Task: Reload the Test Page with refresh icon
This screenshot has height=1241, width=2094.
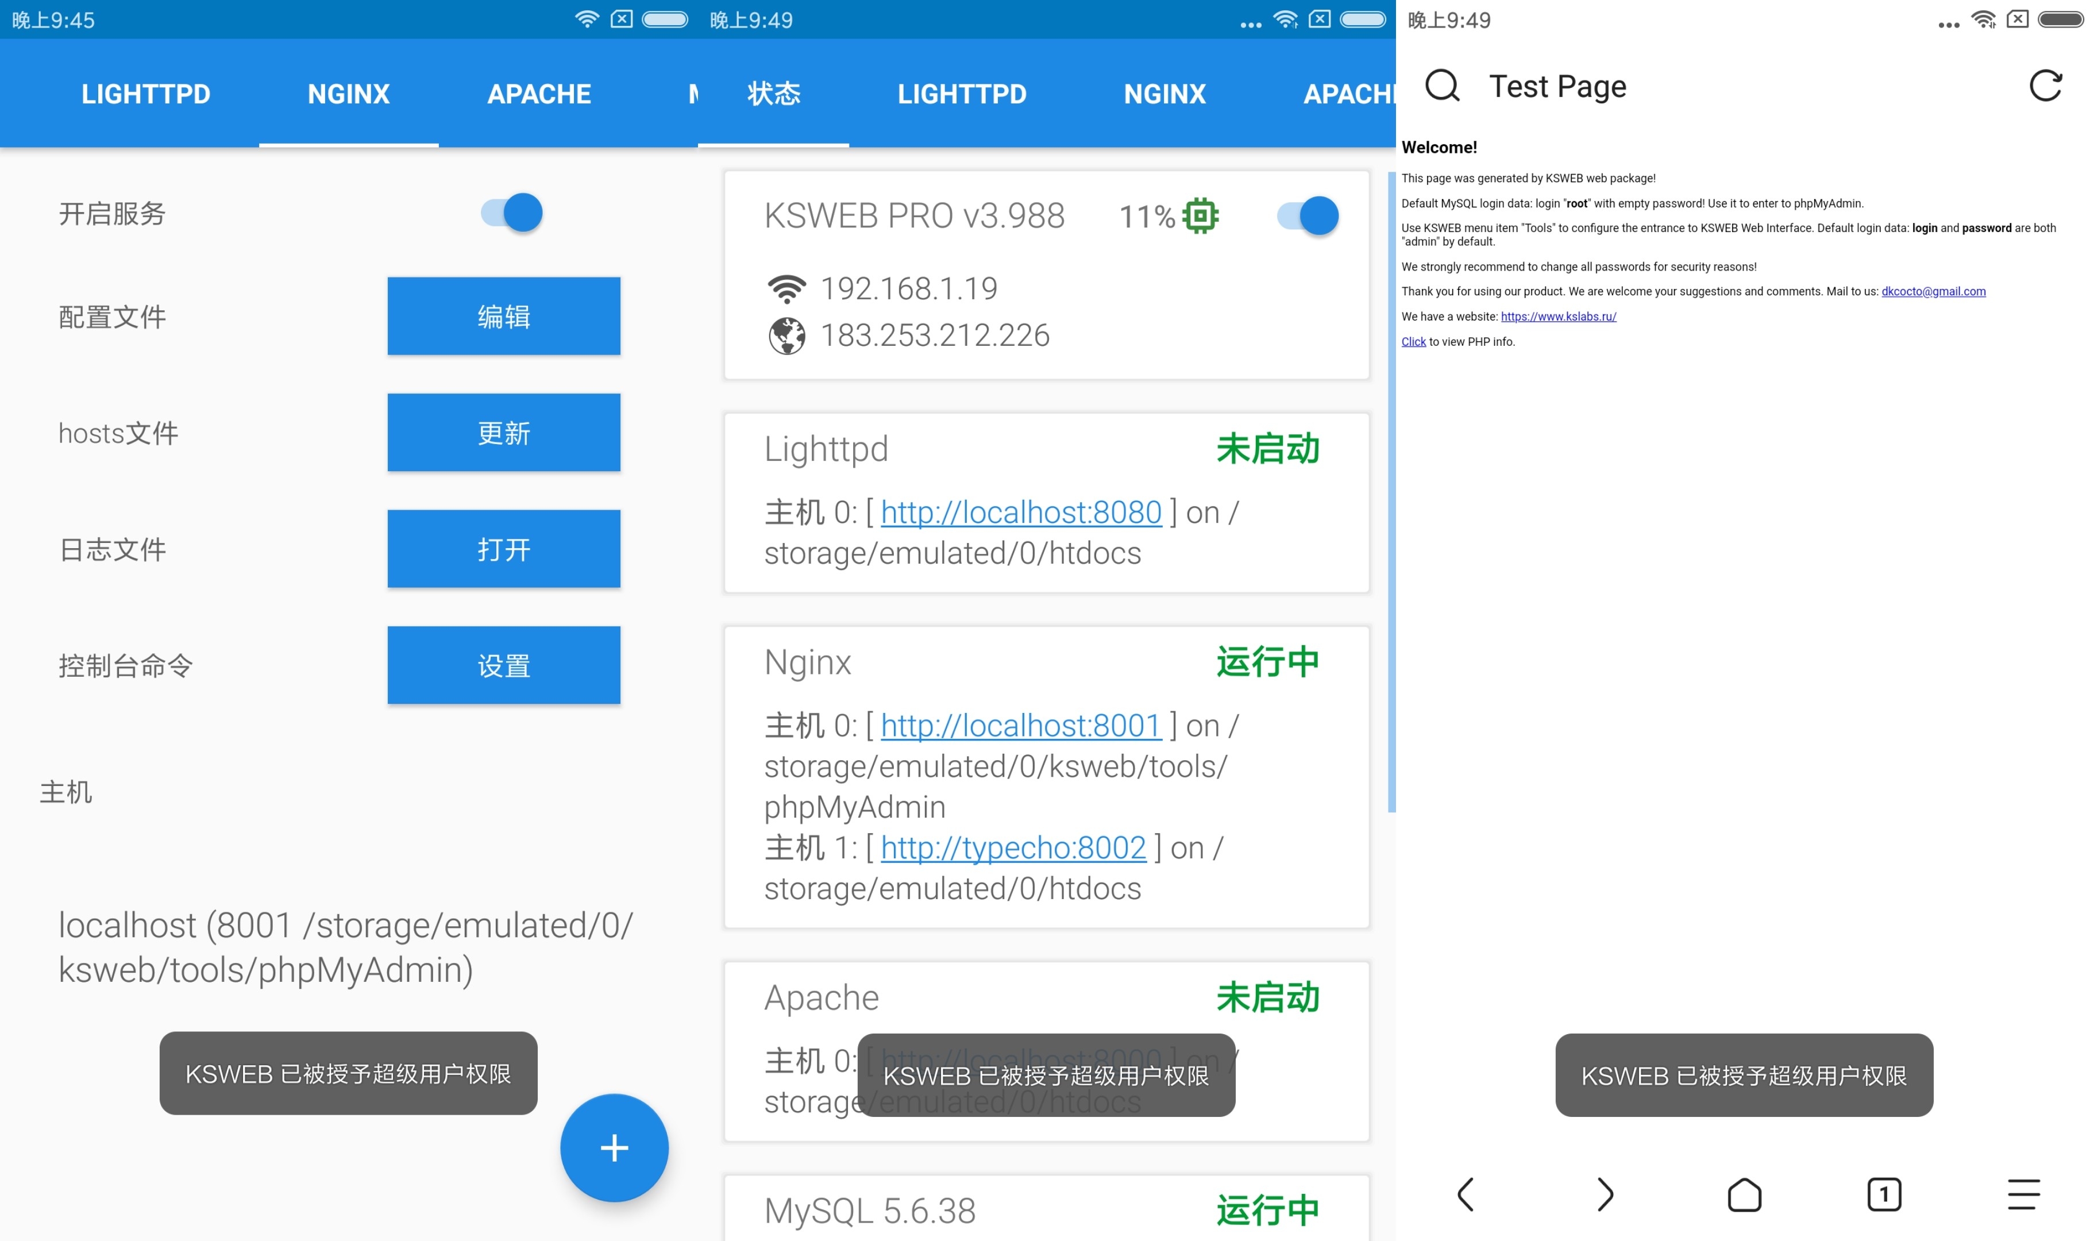Action: tap(2045, 85)
